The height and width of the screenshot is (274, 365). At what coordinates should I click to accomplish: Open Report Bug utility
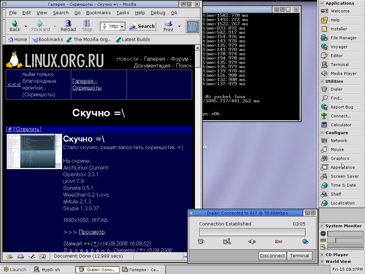click(341, 107)
